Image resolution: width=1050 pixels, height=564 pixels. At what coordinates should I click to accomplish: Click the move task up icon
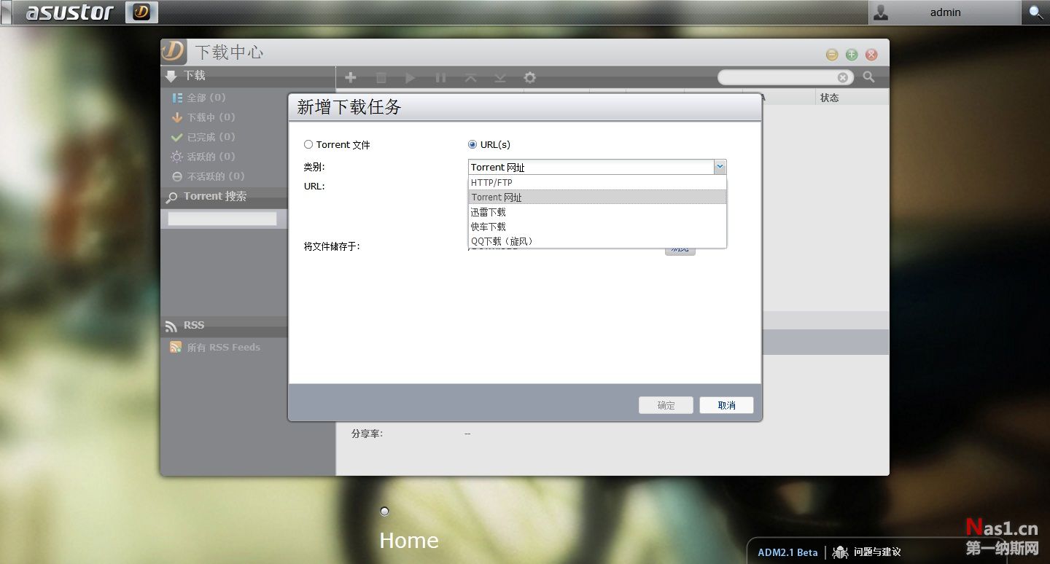click(x=470, y=77)
